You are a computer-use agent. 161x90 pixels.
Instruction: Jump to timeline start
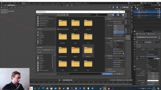(63, 80)
